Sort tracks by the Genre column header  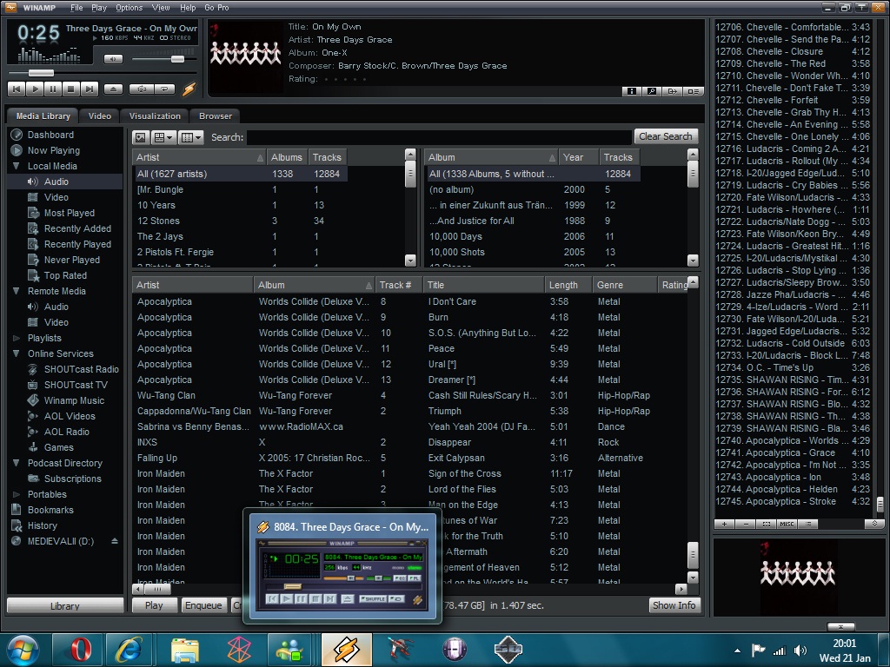[624, 285]
